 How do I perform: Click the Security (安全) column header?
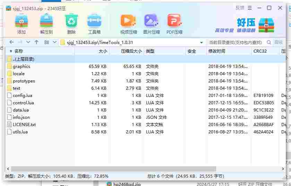pos(196,51)
